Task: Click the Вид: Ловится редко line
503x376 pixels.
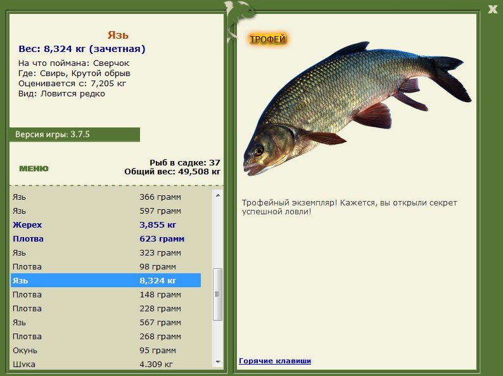Action: tap(61, 94)
